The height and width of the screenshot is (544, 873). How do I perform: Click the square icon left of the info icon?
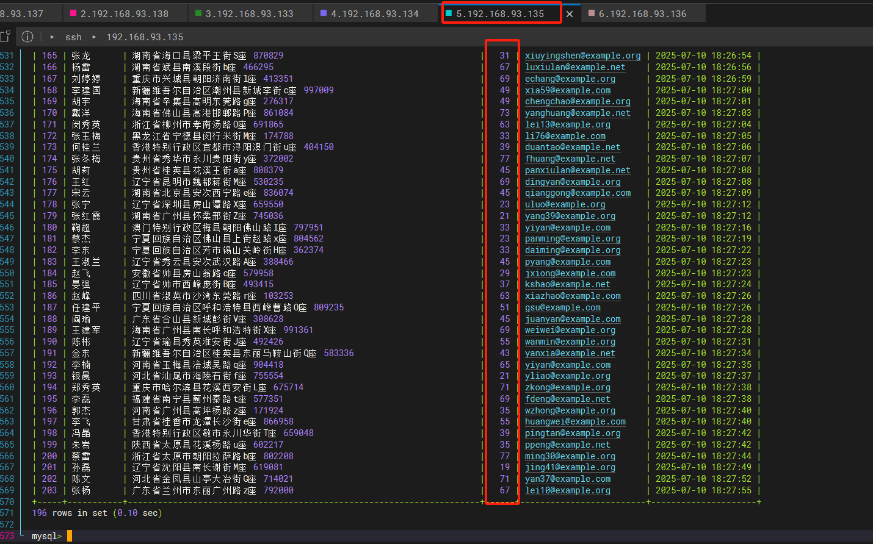[x=5, y=37]
